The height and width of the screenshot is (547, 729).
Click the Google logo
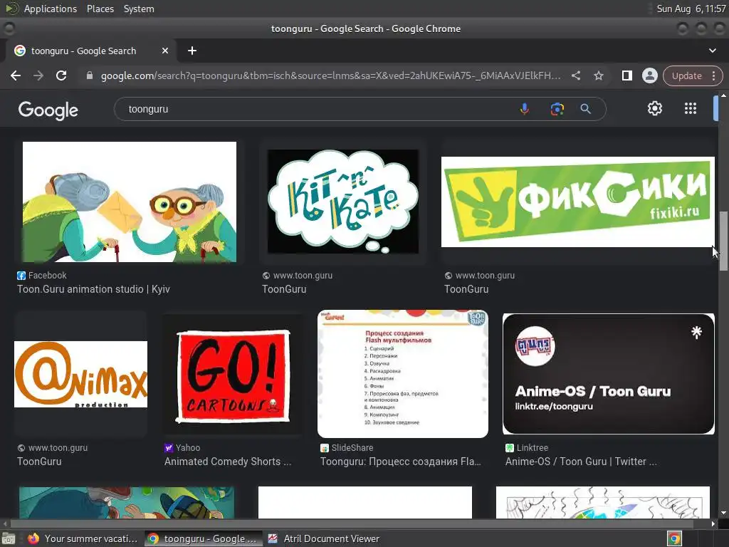pos(48,110)
